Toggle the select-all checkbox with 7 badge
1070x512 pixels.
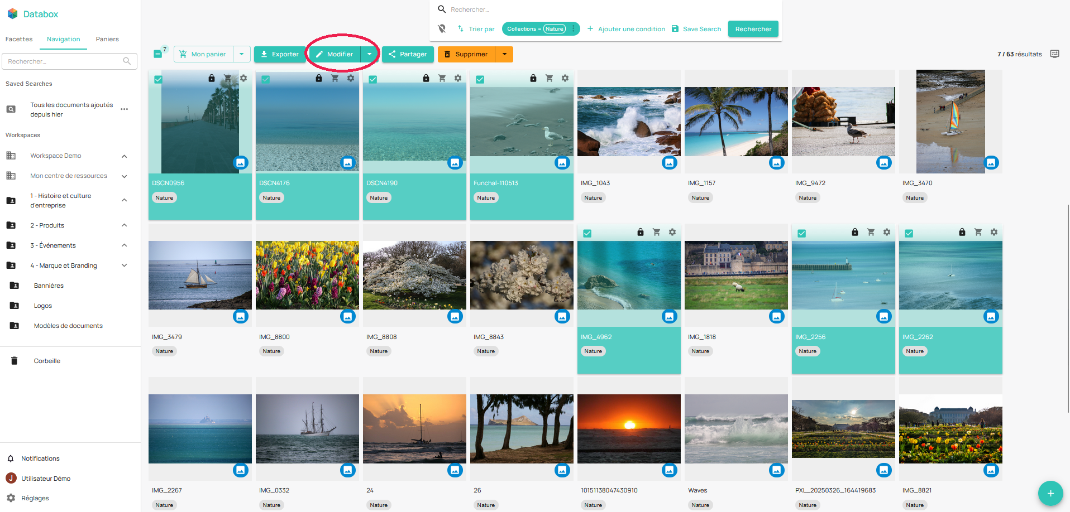coord(158,54)
